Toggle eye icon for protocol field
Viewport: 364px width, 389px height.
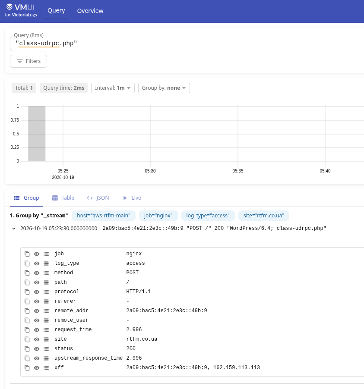coord(37,292)
